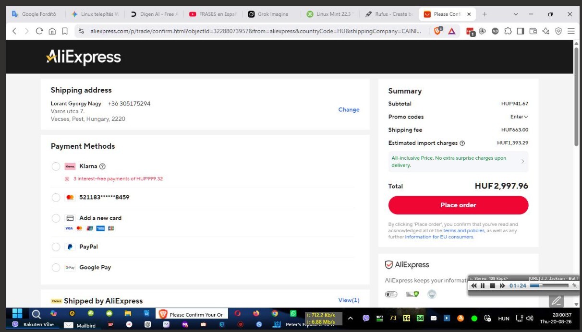Open Windows Start menu

point(17,314)
